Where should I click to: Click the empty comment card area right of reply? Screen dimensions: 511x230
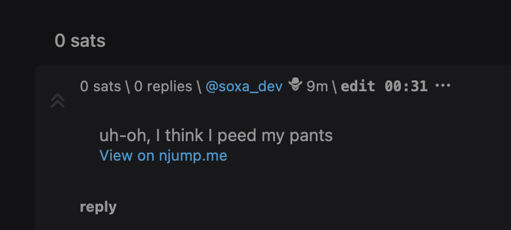pyautogui.click(x=313, y=207)
